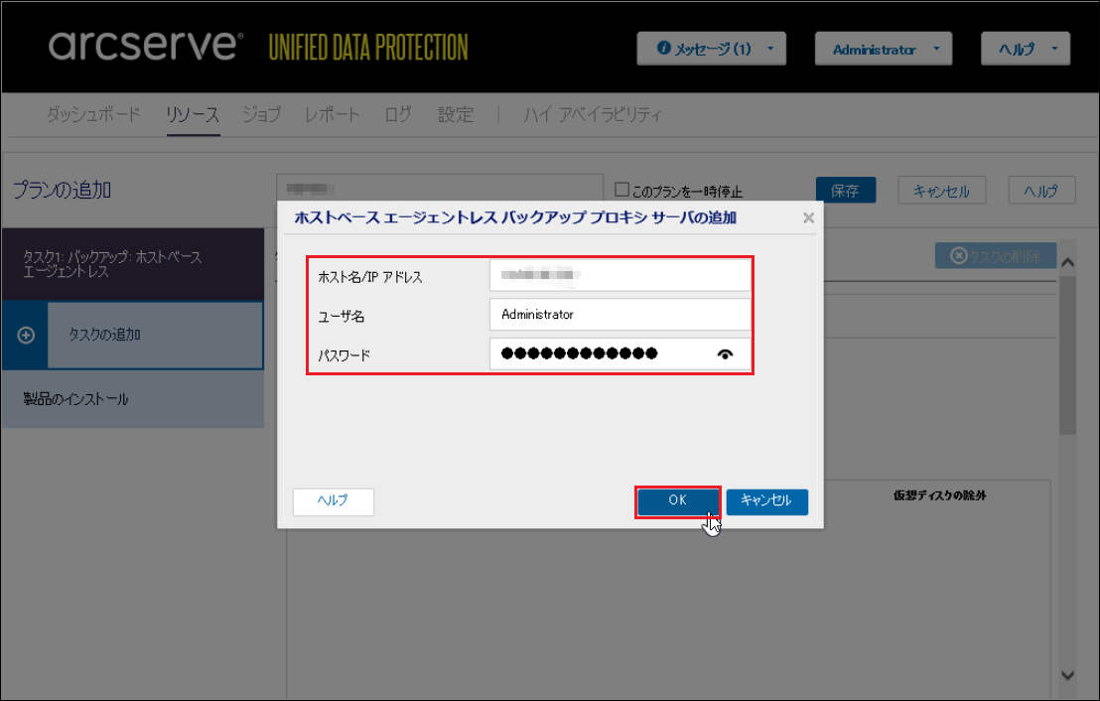Open the レポート tab
1100x701 pixels.
coord(332,113)
